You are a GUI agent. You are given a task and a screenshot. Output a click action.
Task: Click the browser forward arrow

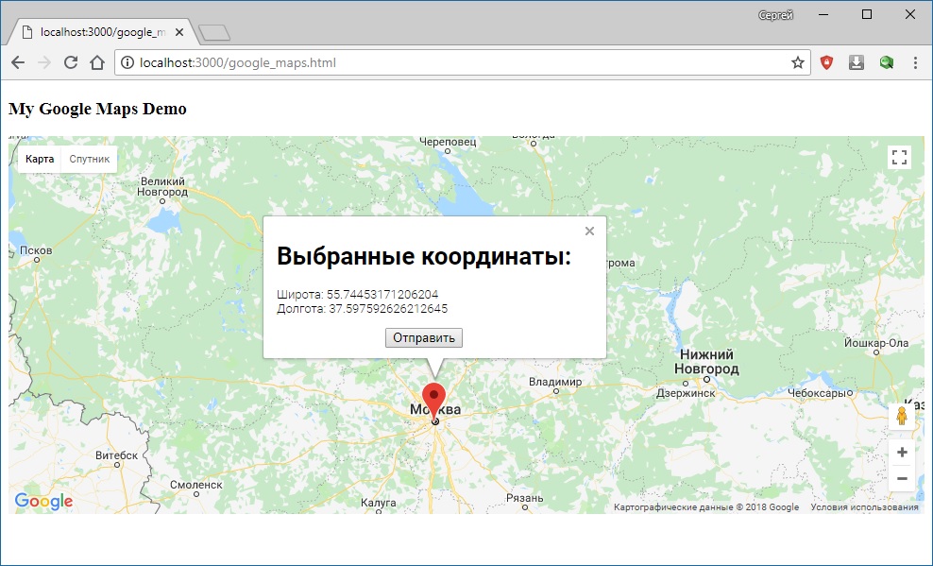tap(44, 62)
